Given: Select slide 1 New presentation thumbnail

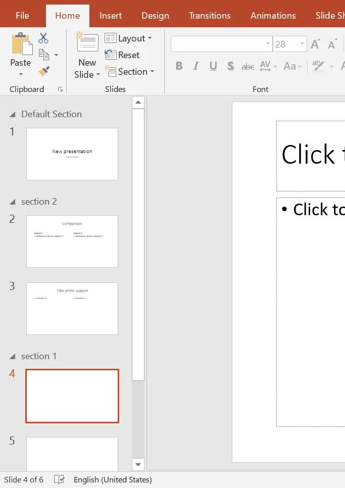Looking at the screenshot, I should coord(72,154).
